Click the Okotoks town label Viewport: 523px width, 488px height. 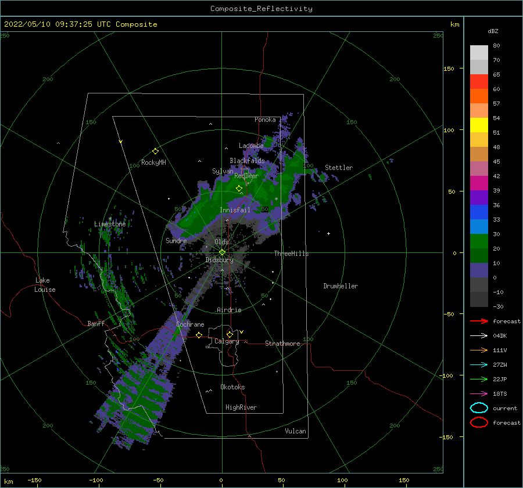point(232,387)
